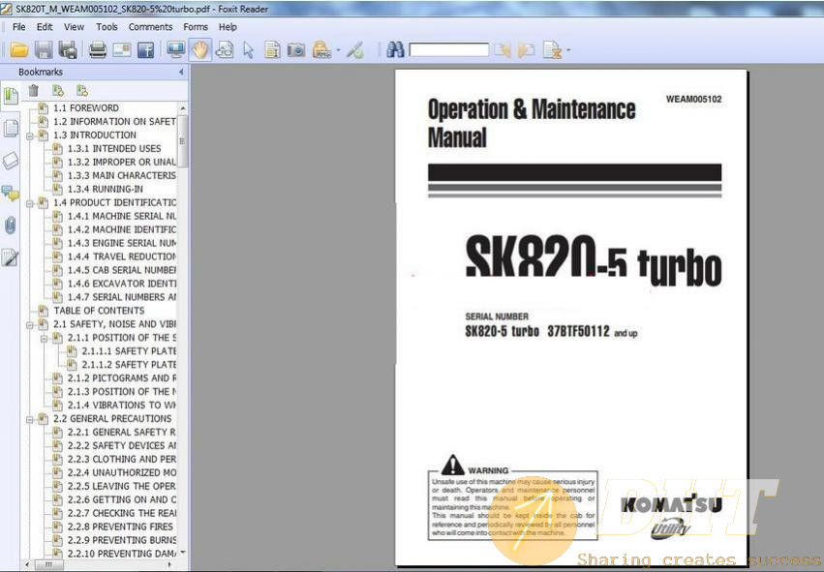Open 1.3.4 RUNNING-IN bookmark
Viewport: 824px width, 572px height.
[x=106, y=189]
